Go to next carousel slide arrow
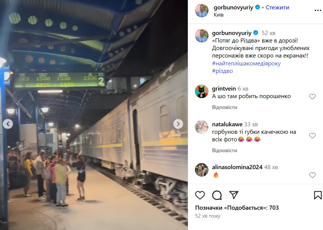Viewport: 323px width, 230px height. point(178,124)
